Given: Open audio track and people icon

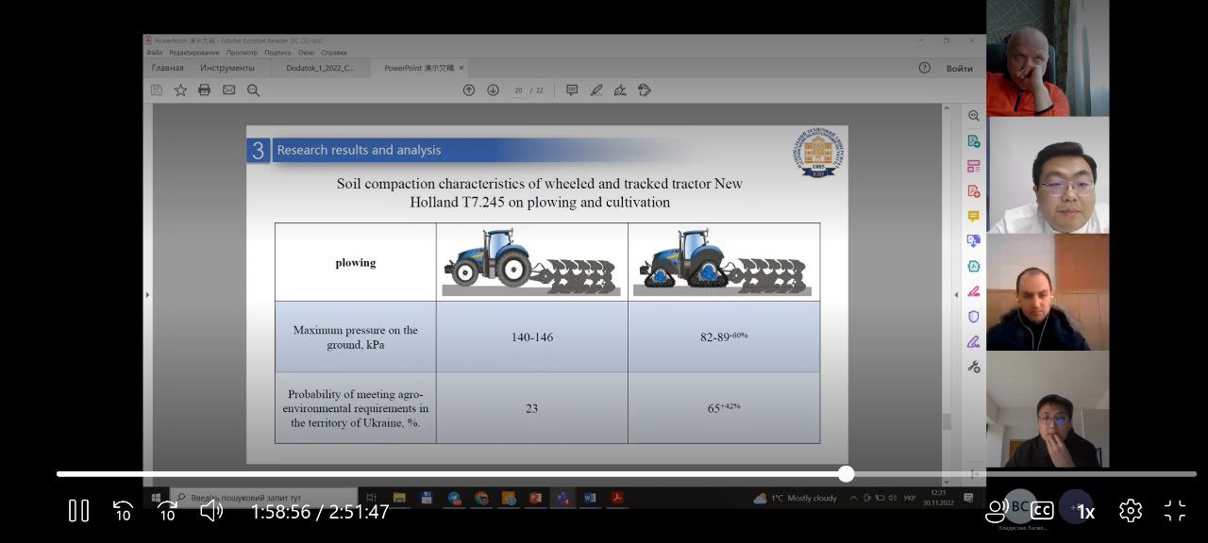Looking at the screenshot, I should click(x=997, y=511).
